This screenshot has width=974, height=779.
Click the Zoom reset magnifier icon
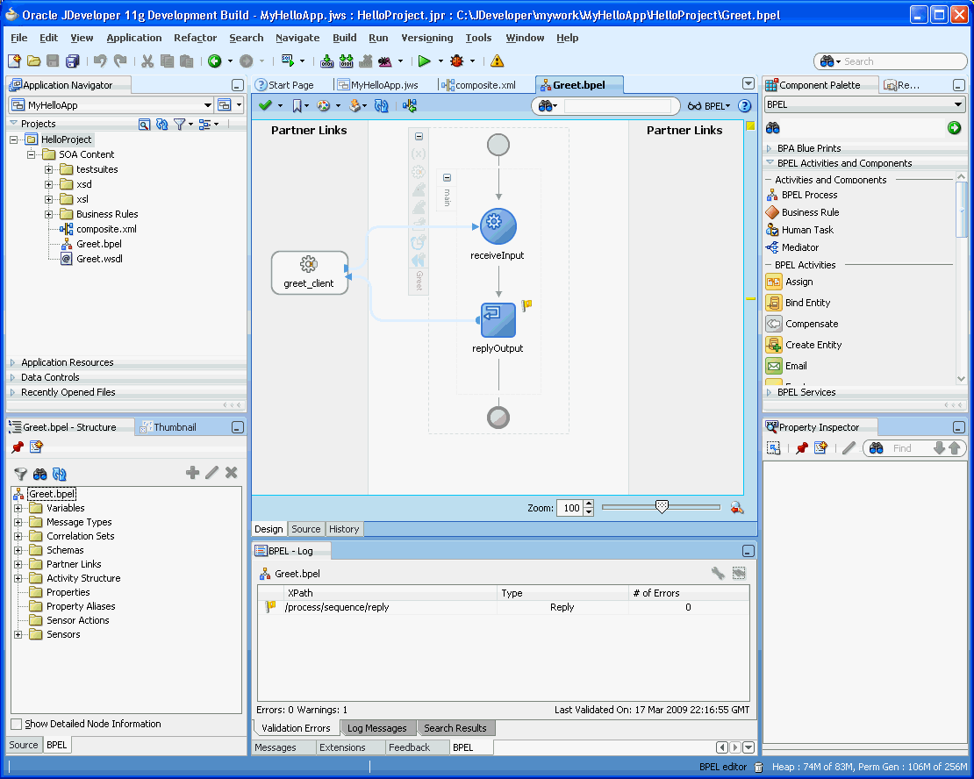click(737, 507)
